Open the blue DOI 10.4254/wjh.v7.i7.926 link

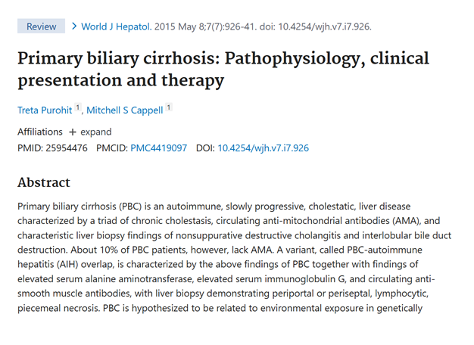(x=264, y=148)
